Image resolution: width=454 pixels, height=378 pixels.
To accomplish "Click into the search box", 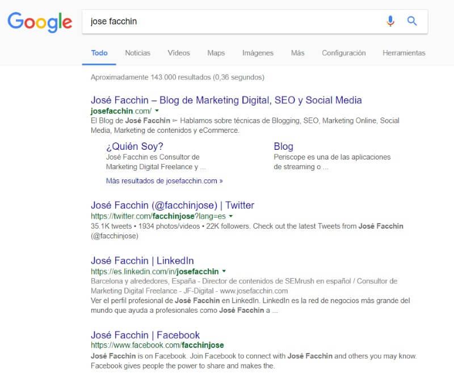I will click(x=227, y=22).
